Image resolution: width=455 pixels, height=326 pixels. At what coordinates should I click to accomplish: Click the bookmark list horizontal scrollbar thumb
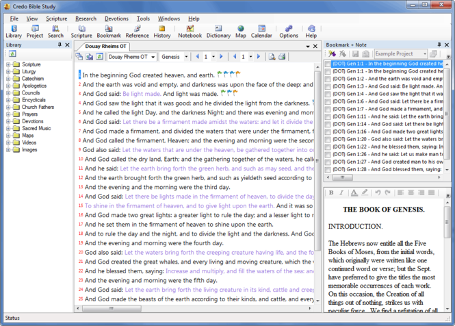(x=343, y=177)
